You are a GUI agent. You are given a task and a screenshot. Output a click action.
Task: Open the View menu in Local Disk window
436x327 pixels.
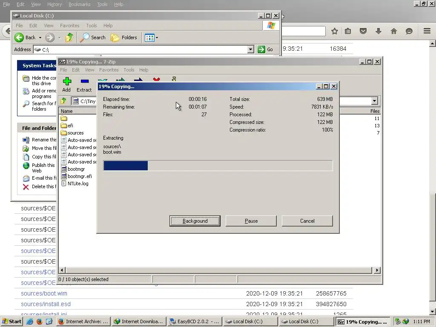pyautogui.click(x=49, y=26)
